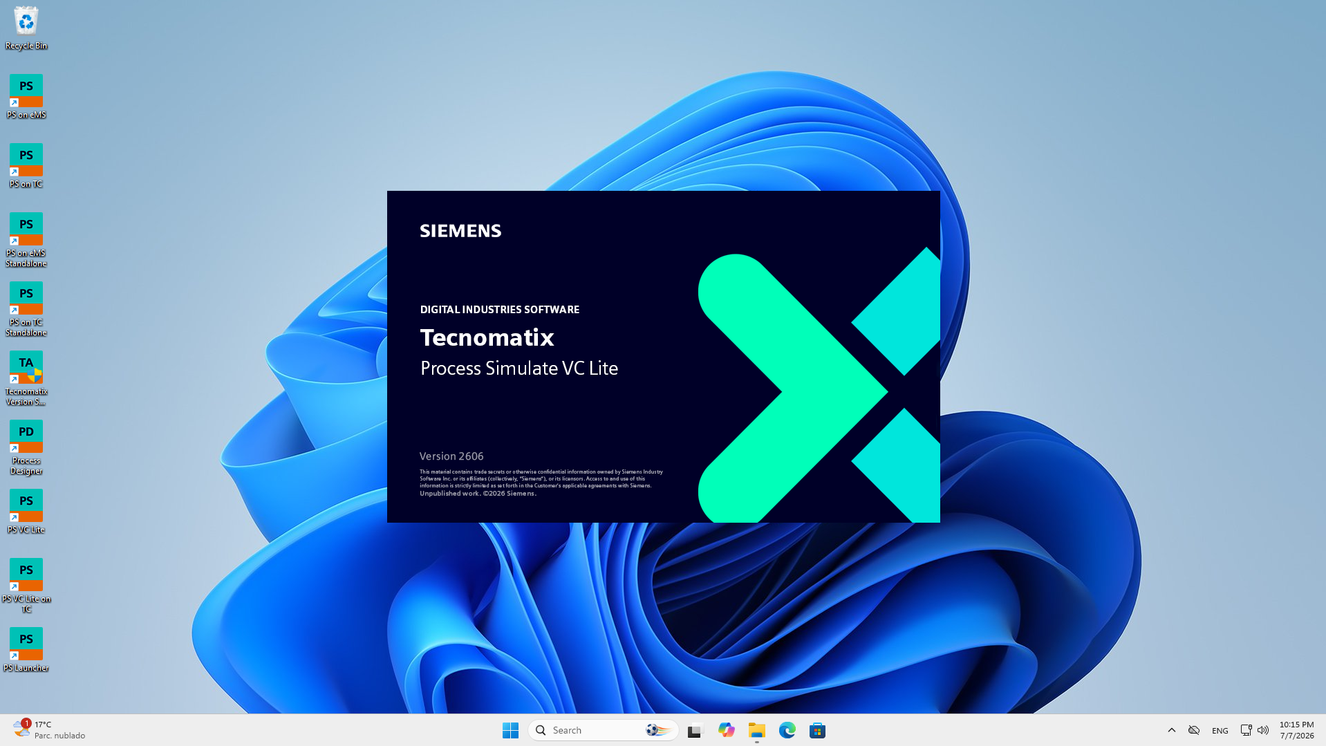Click the SIEMENS logo on the splash
This screenshot has height=746, width=1326.
click(x=460, y=231)
